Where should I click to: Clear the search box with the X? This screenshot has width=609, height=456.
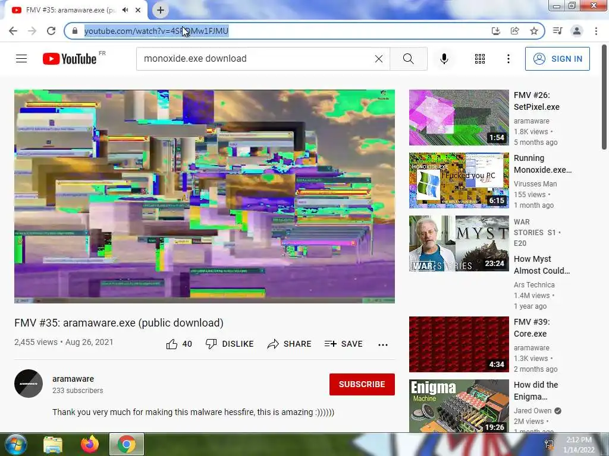click(379, 59)
